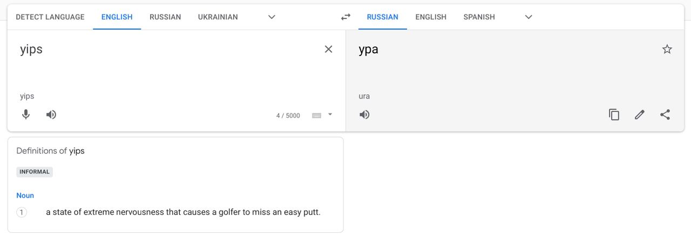Listen to the Russian translation audio

click(365, 114)
